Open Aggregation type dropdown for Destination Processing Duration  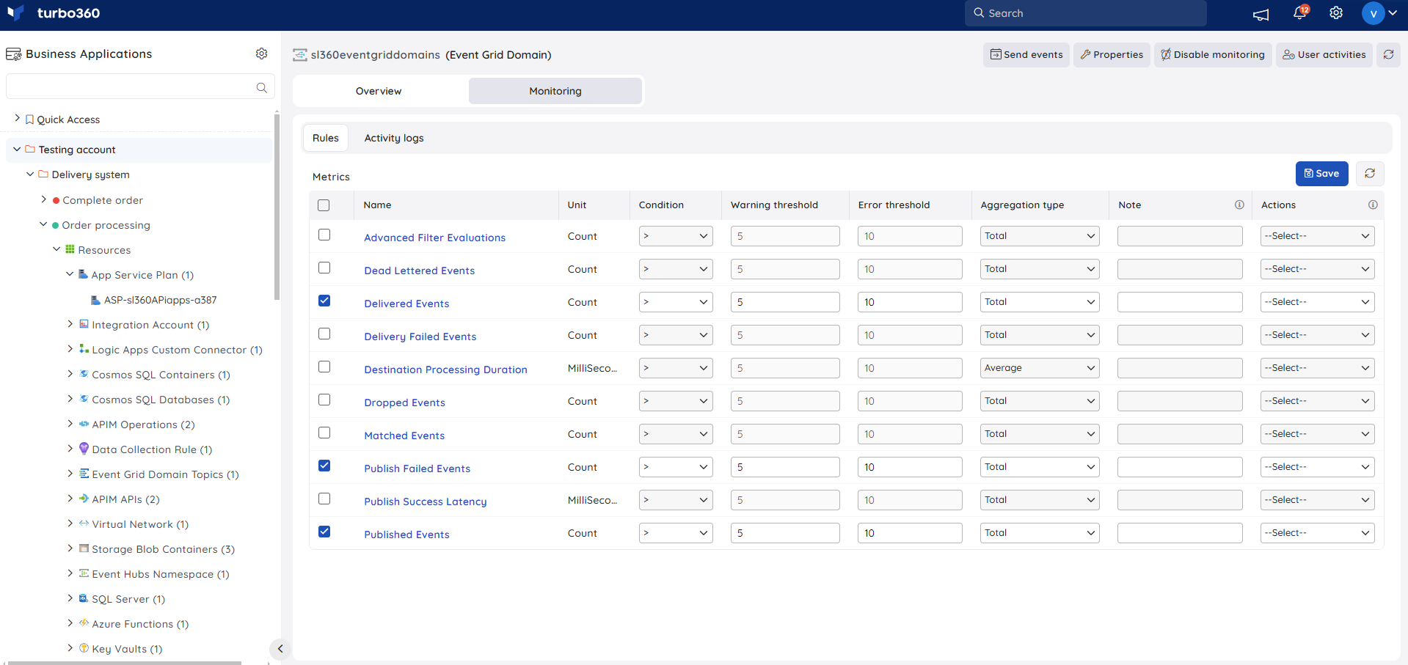pos(1040,368)
